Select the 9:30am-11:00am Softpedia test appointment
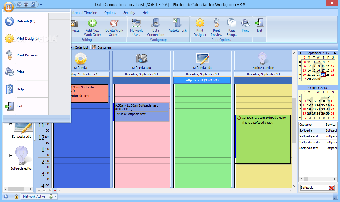This screenshot has height=202, width=340. [141, 112]
